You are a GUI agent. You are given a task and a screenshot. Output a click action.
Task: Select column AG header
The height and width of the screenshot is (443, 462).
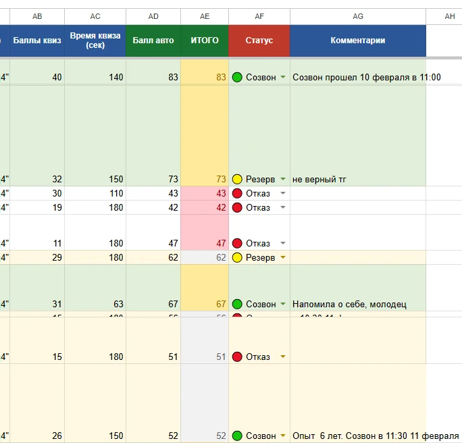point(358,16)
